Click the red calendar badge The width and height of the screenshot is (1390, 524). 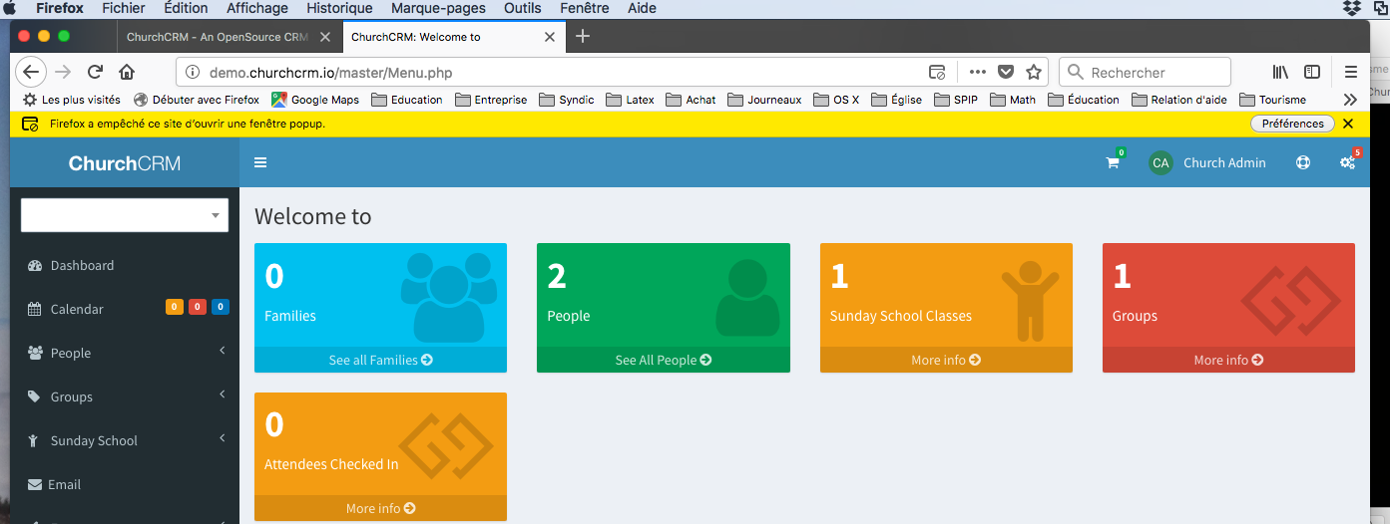[198, 307]
